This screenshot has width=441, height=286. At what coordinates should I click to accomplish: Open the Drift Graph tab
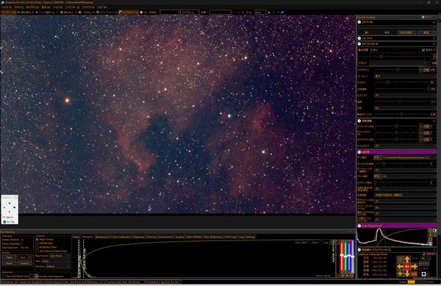(x=231, y=237)
